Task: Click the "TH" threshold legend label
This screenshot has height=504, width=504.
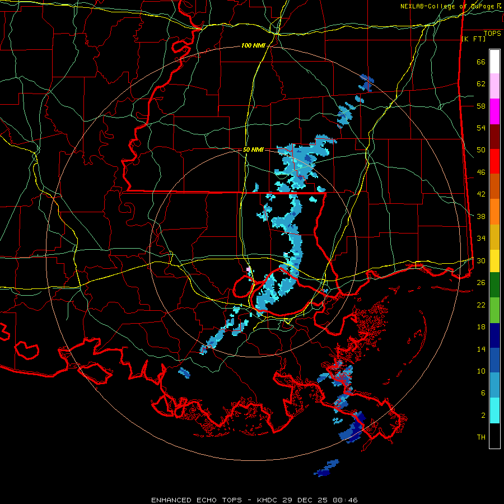Action: pos(481,437)
